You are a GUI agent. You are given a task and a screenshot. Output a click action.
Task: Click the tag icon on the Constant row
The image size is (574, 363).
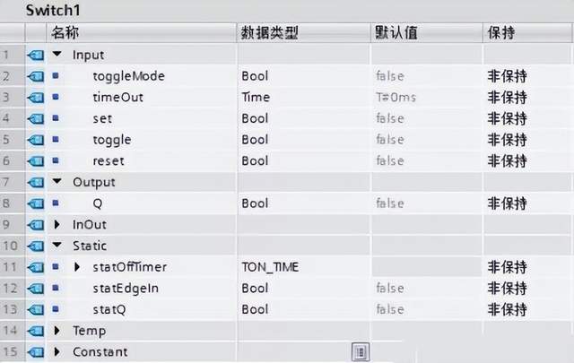tap(36, 352)
